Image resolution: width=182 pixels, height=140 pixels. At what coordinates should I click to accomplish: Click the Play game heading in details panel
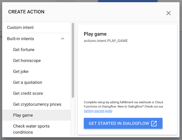(95, 34)
